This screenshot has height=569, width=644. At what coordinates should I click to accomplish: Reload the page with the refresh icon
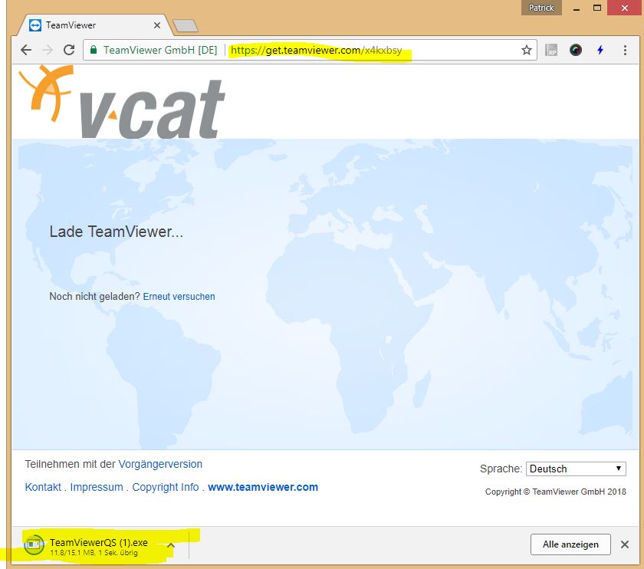(x=69, y=50)
